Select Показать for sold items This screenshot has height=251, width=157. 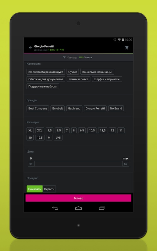(35, 189)
